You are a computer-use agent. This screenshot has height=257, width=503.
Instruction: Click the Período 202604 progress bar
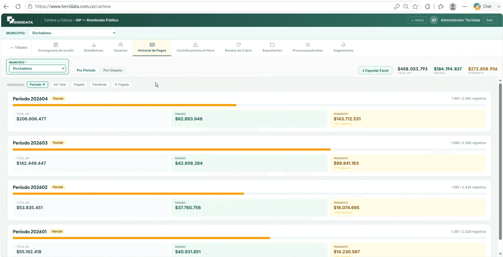[249, 105]
